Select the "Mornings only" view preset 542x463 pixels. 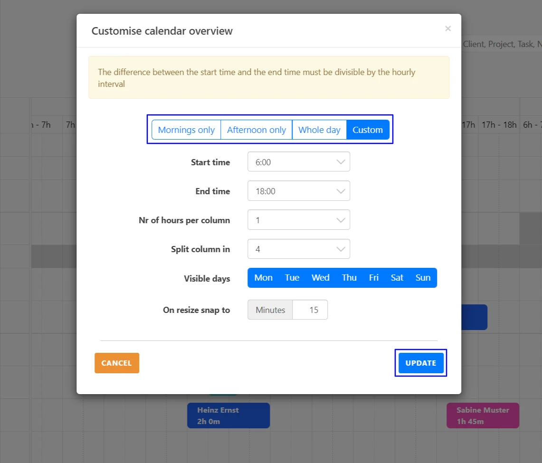click(186, 130)
